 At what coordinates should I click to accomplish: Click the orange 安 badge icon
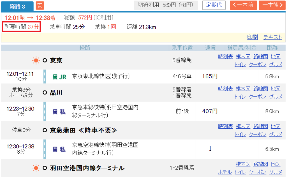pyautogui.click(x=40, y=5)
